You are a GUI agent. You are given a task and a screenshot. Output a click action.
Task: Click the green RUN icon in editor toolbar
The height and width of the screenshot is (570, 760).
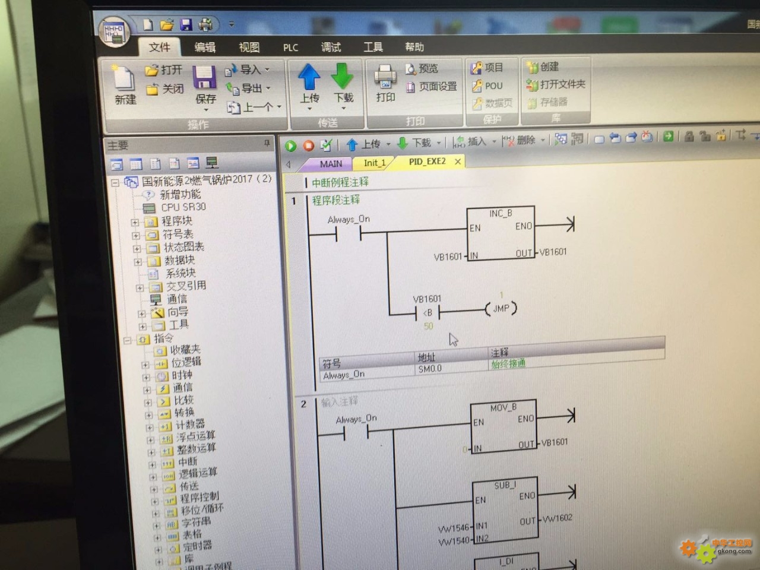pos(290,145)
